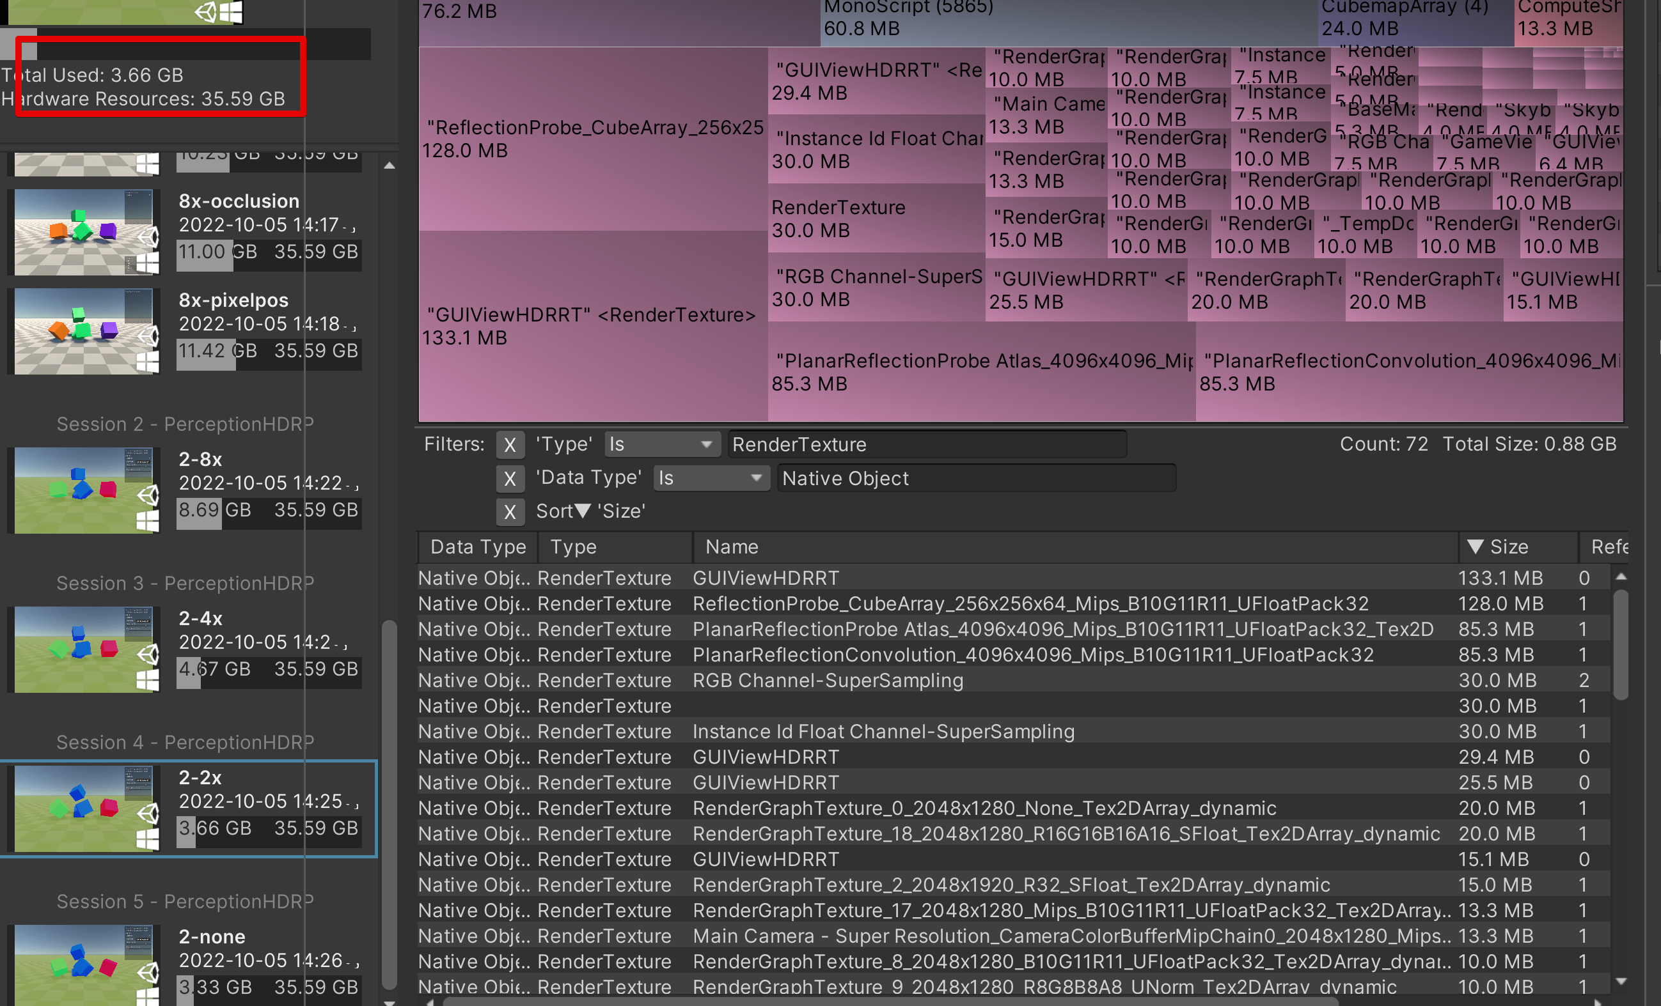Click Unity editor icon on 8x-occlusion snapshot
Screen dimensions: 1661x1006
(x=148, y=237)
